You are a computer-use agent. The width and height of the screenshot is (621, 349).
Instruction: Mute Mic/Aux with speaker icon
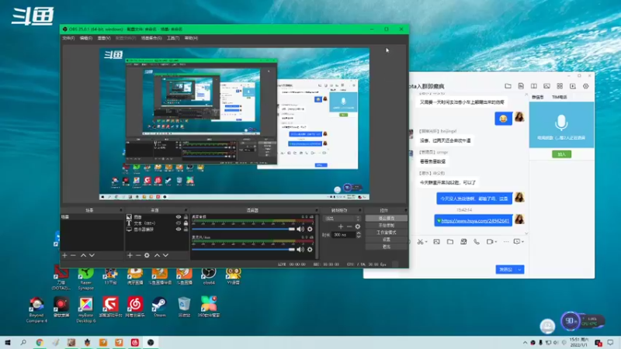point(300,249)
